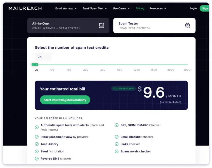Click the Spam Tester magnifier icon
The width and height of the screenshot is (212, 168).
pos(188,25)
